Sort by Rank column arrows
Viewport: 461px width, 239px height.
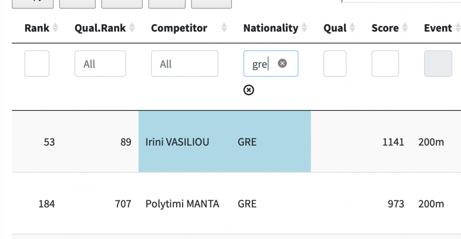coord(55,28)
